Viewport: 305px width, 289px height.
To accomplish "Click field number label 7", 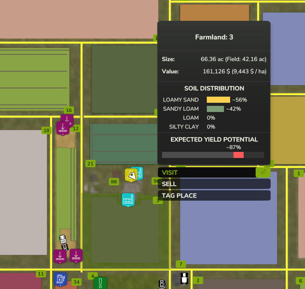I will tap(181, 264).
